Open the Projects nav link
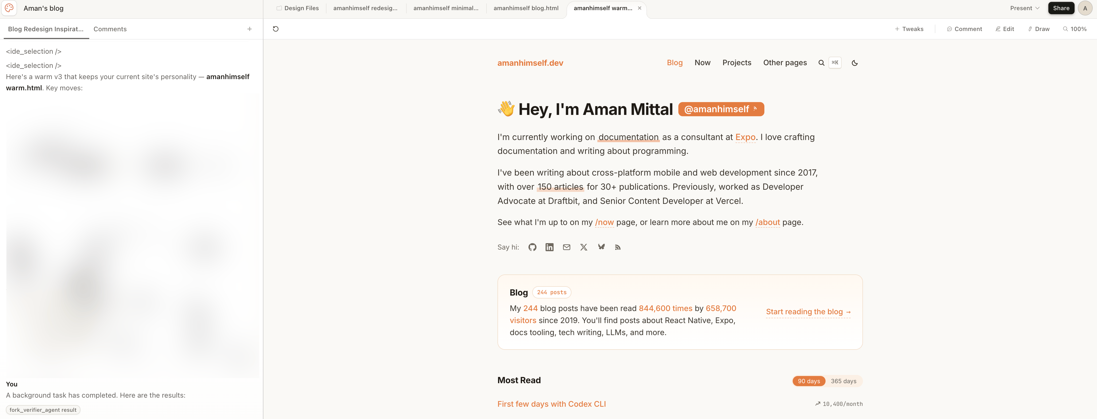This screenshot has height=419, width=1097. tap(737, 63)
